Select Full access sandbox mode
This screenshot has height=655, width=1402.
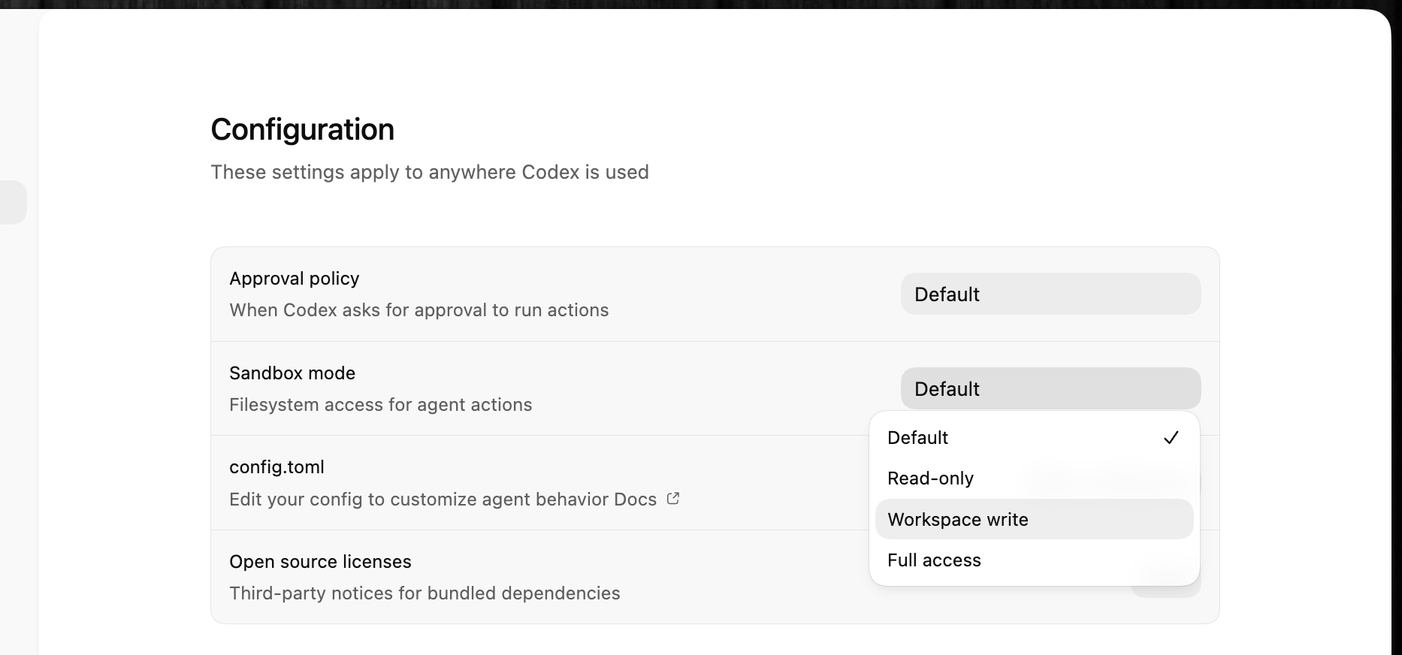point(934,560)
